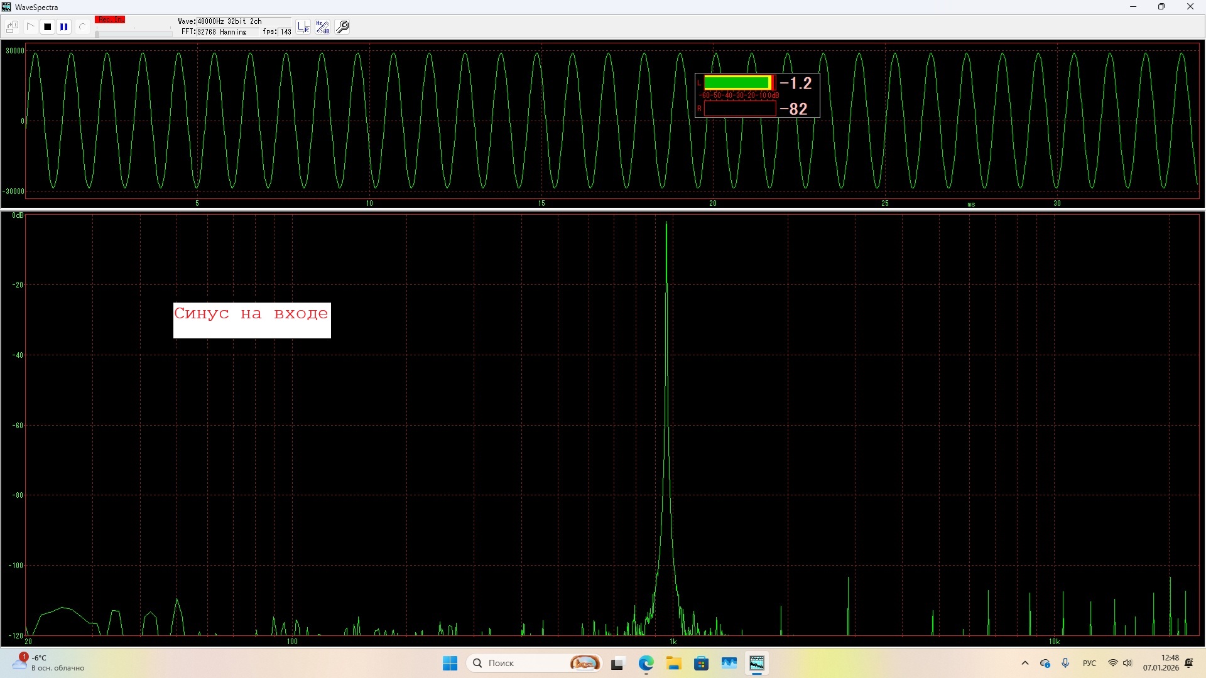Toggle the L/R channel display icon
Image resolution: width=1206 pixels, height=678 pixels.
tap(303, 27)
